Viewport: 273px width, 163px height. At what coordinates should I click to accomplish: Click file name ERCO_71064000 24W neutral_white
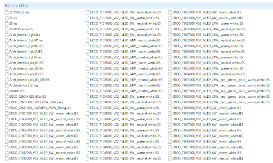click(x=209, y=74)
